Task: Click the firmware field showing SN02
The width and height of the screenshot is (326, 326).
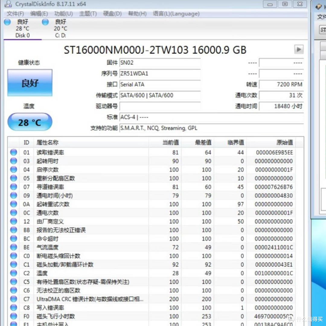Action: [x=160, y=63]
